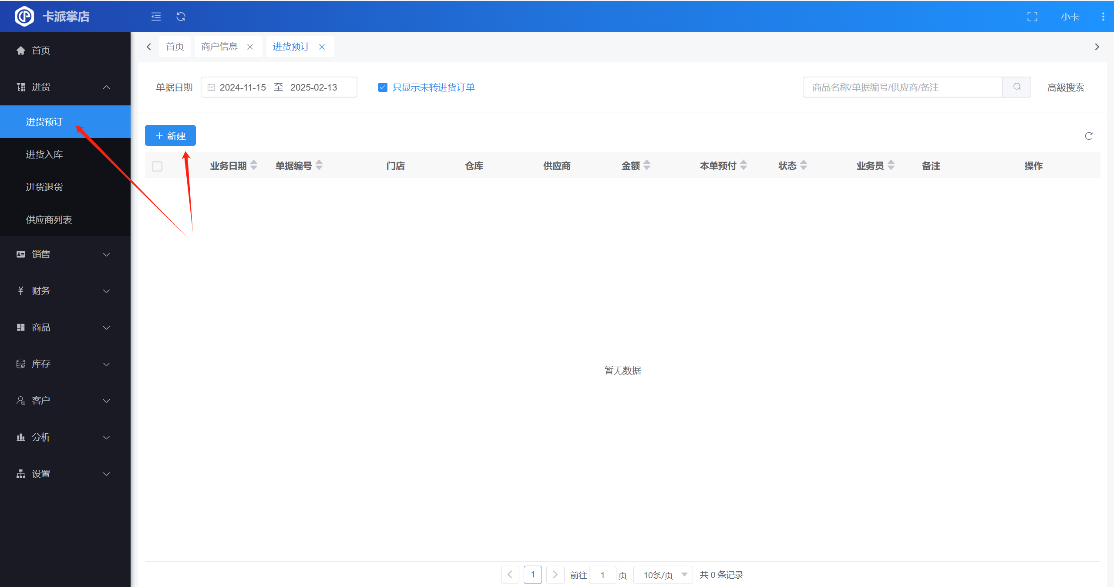Click the calendar icon in date range
The image size is (1114, 587).
click(211, 88)
